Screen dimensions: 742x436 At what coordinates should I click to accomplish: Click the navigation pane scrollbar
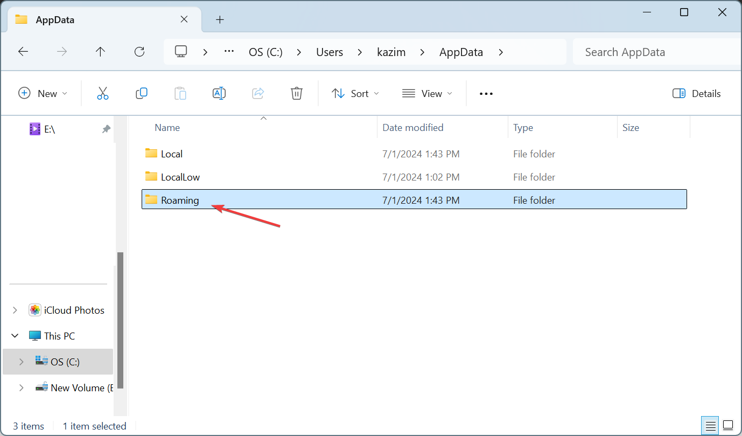pos(121,320)
